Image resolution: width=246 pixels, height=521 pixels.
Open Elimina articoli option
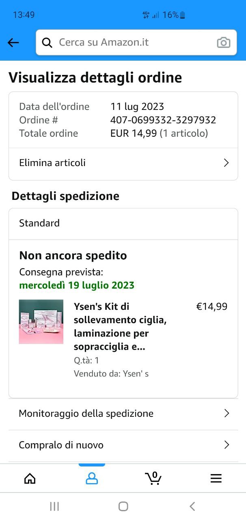pos(53,163)
